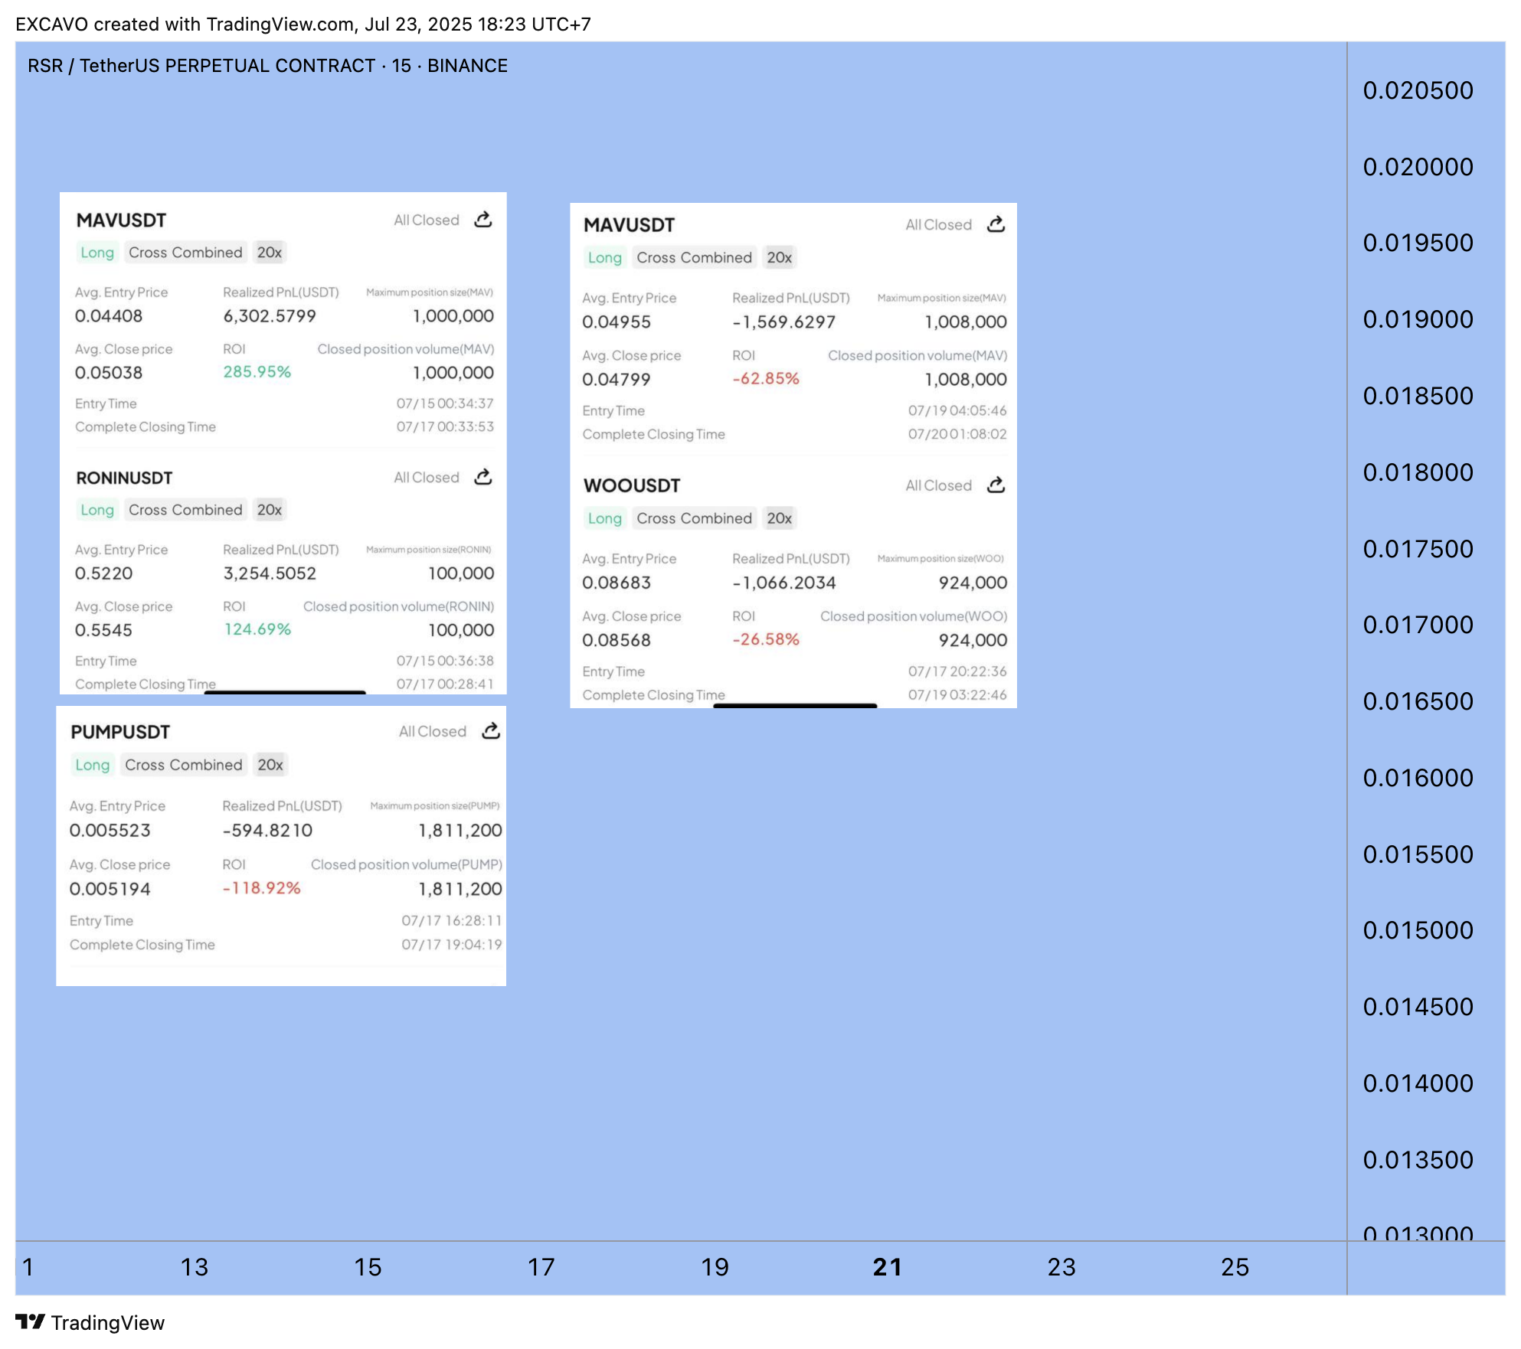Click entry price 0.08683
This screenshot has width=1521, height=1349.
click(617, 583)
